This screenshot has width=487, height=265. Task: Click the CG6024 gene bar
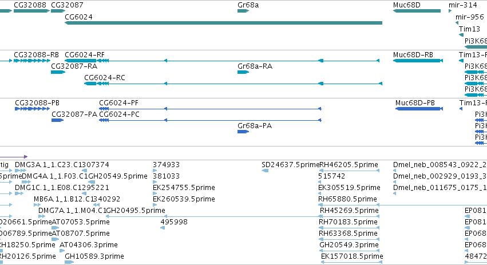coord(223,23)
